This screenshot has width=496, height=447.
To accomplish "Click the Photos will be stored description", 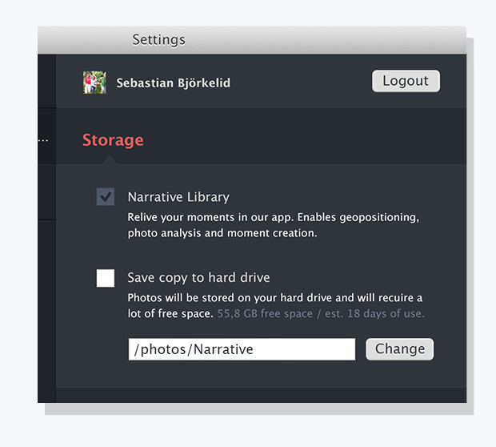I will tap(275, 306).
